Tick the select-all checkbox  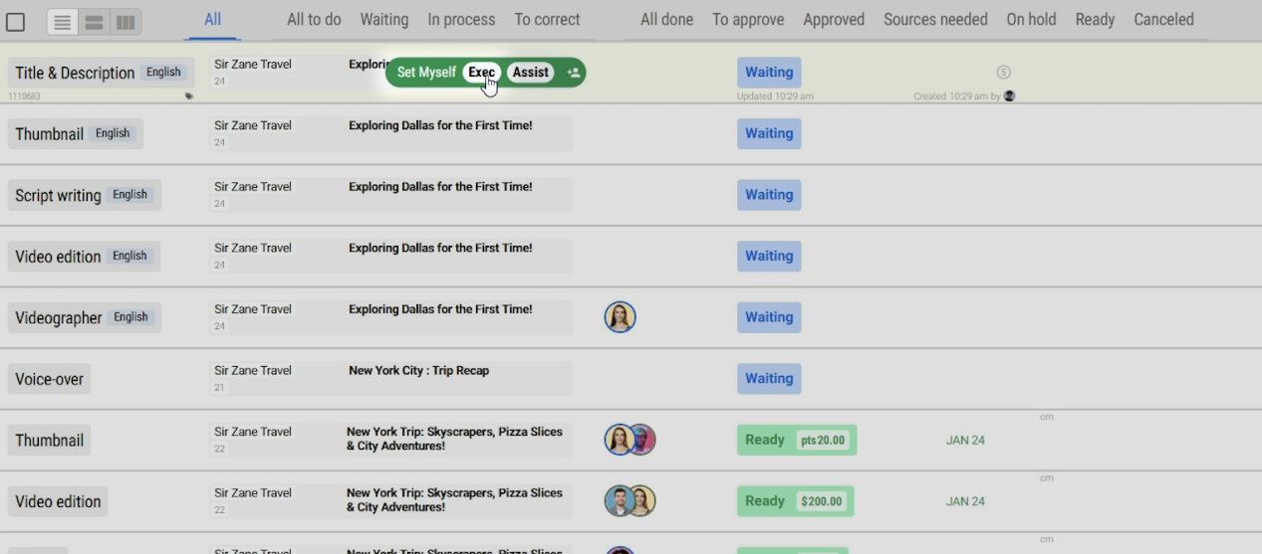[x=16, y=22]
